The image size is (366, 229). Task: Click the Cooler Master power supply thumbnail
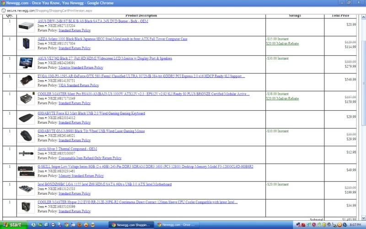click(x=26, y=98)
